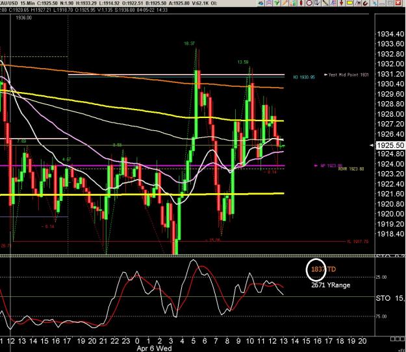The height and width of the screenshot is (352, 406).
Task: Click the 1924.00 price axis label
Action: tap(390, 164)
